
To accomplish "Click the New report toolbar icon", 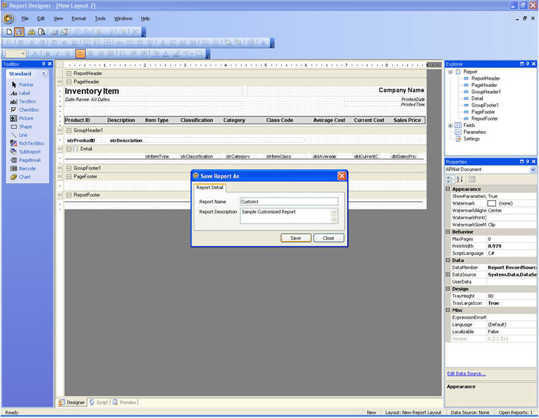I will tap(9, 32).
